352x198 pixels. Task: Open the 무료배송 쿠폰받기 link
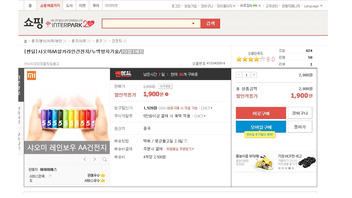pos(179,149)
